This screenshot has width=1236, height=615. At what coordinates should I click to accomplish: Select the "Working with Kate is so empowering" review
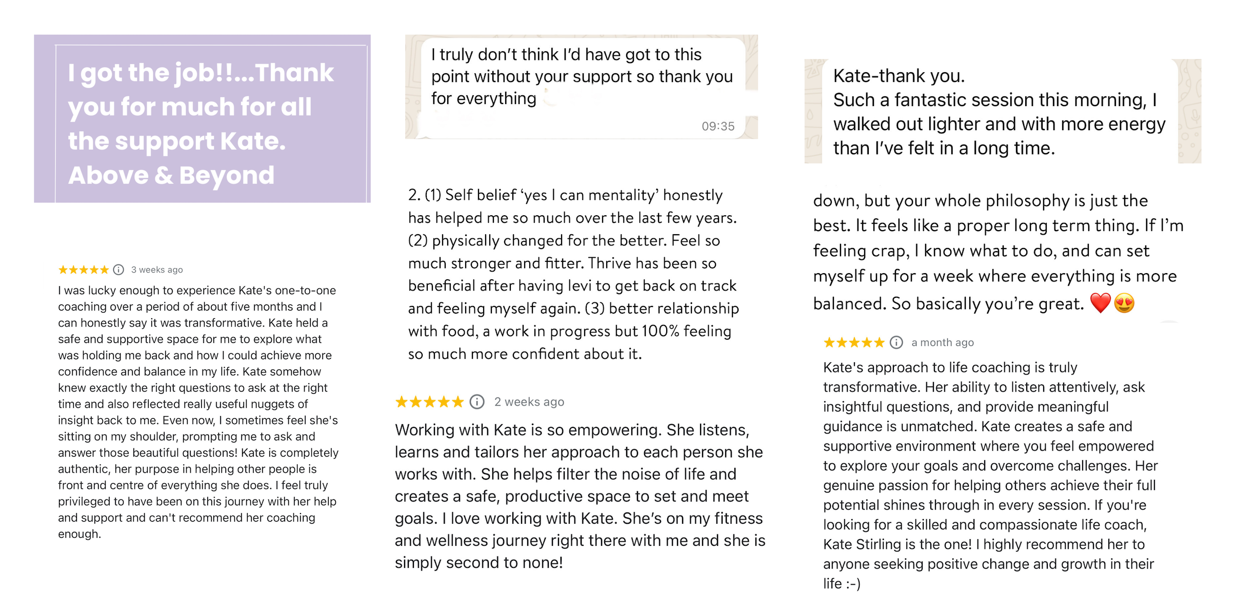pyautogui.click(x=580, y=496)
